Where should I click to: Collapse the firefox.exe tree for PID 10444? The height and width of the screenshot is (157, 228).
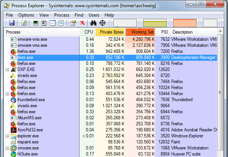[7, 94]
